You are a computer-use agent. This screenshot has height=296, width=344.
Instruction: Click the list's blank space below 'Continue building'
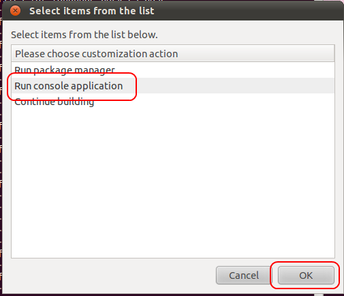173,182
